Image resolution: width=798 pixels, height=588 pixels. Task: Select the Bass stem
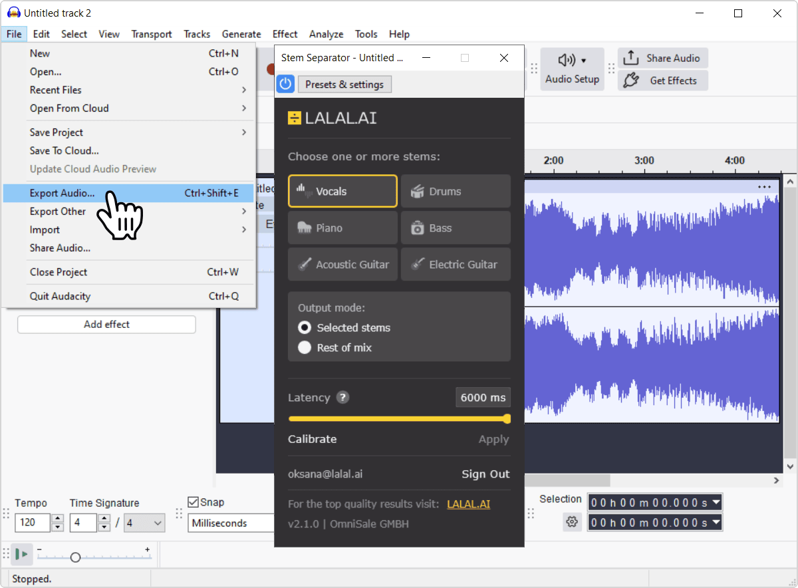(456, 228)
